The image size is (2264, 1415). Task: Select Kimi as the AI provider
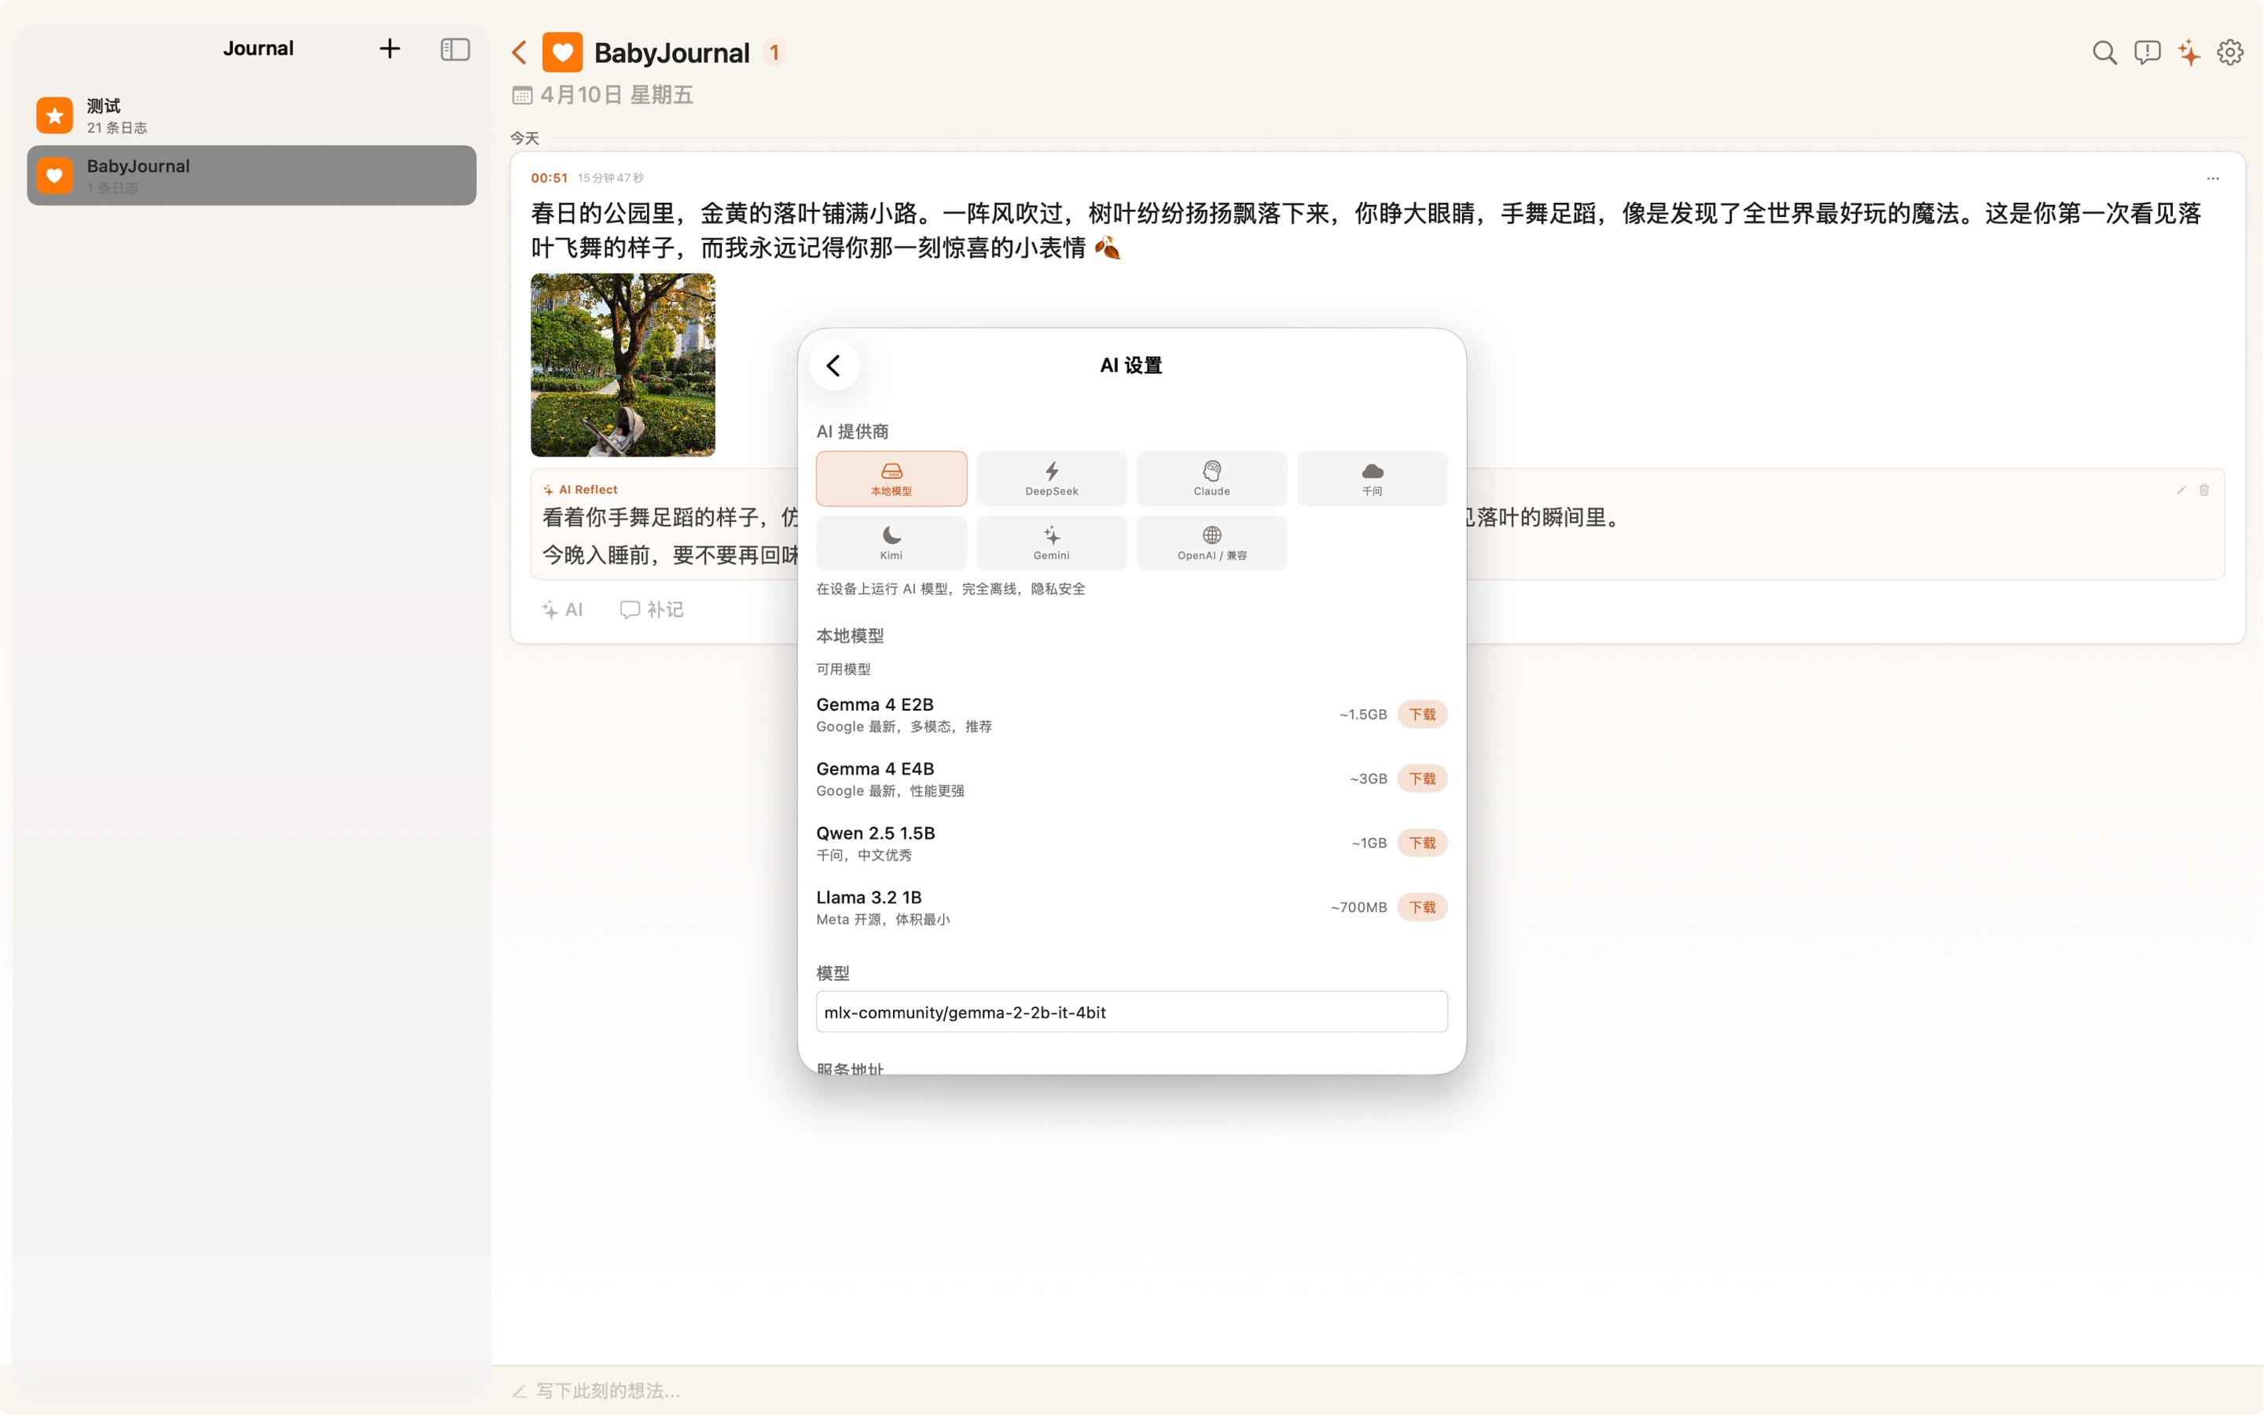pyautogui.click(x=891, y=542)
